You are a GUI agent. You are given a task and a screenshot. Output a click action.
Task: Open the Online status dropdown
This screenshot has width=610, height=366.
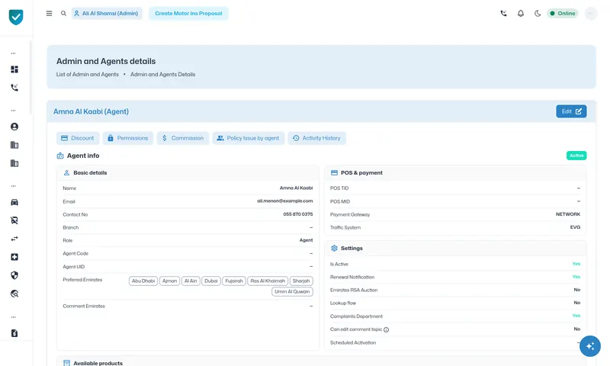point(563,13)
